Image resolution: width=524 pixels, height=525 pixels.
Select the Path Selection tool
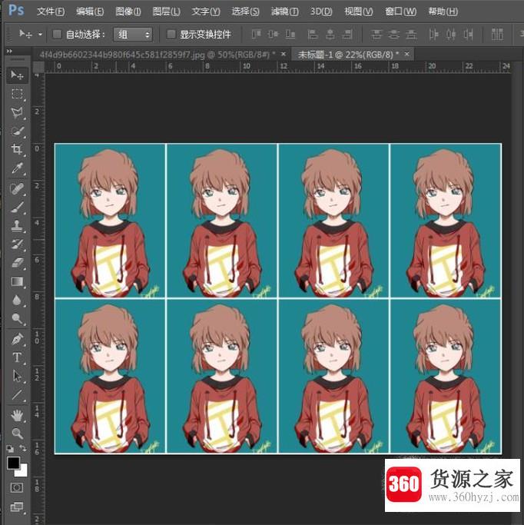(17, 376)
